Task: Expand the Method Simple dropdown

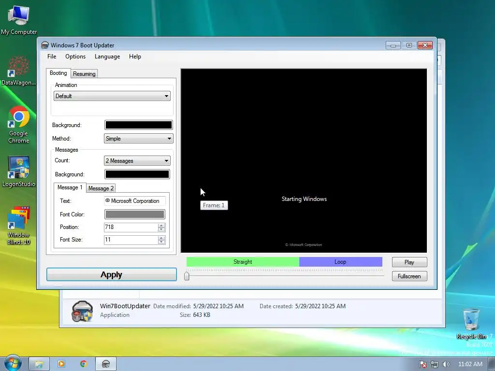Action: click(138, 139)
